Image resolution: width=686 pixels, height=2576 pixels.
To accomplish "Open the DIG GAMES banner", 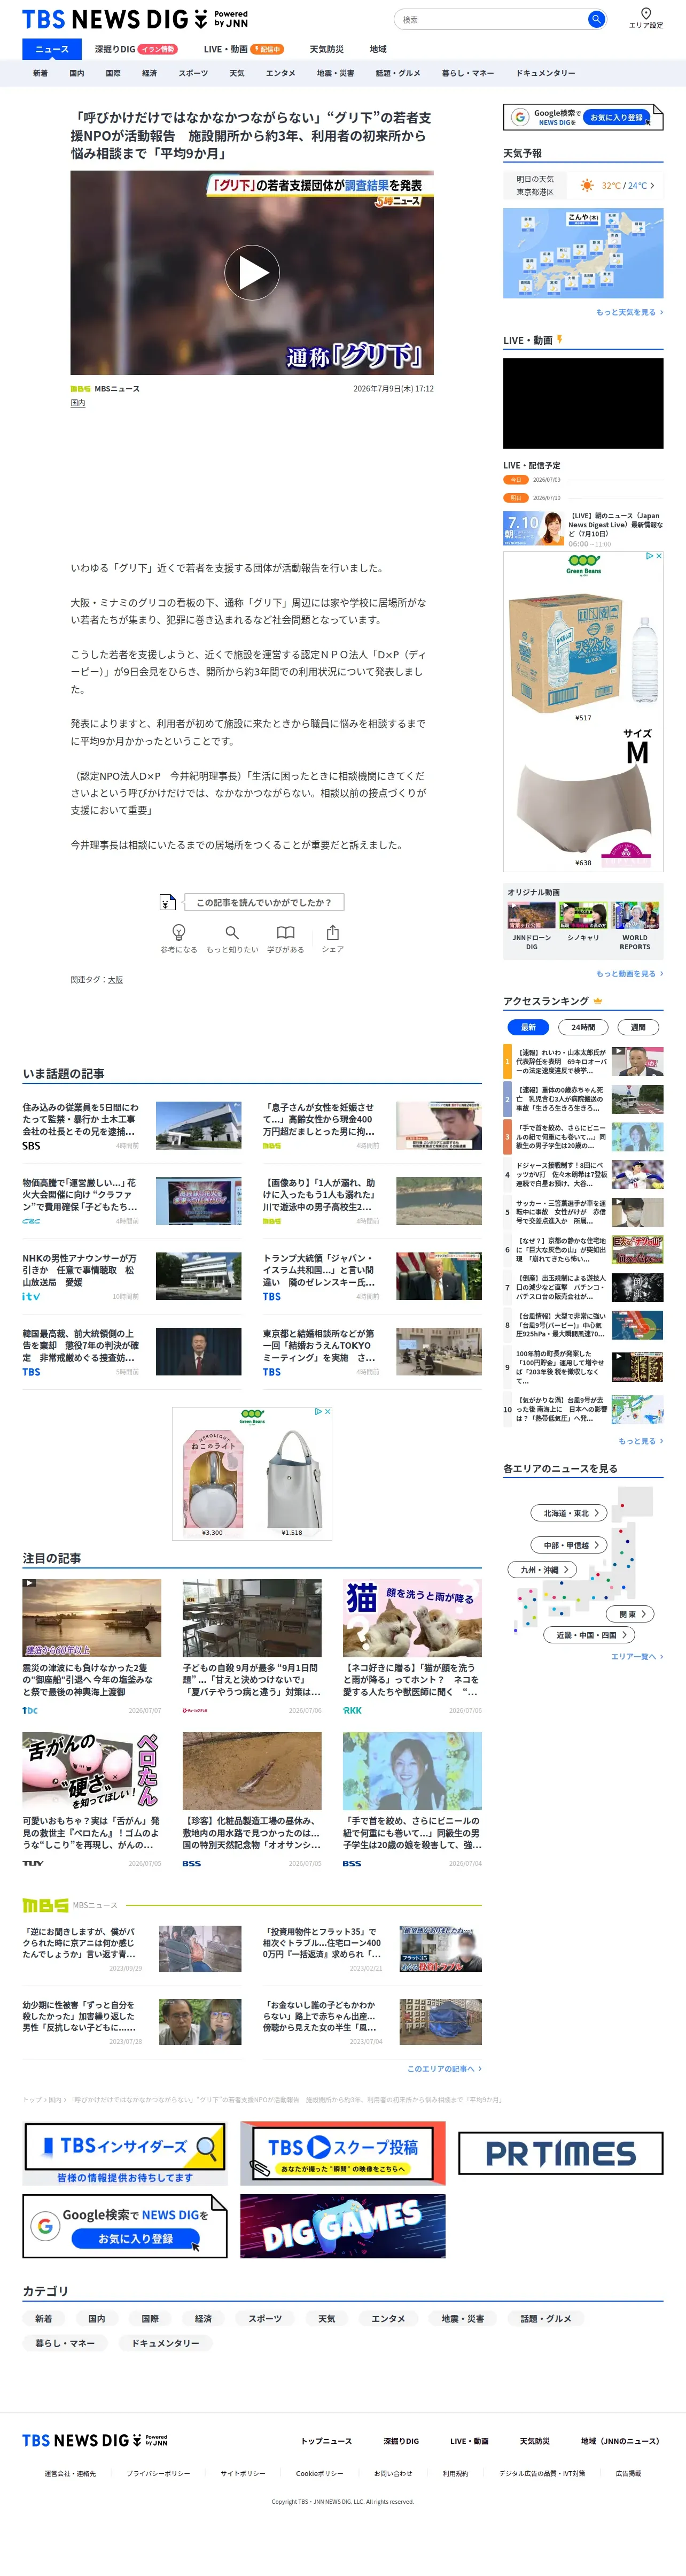I will pos(342,2226).
